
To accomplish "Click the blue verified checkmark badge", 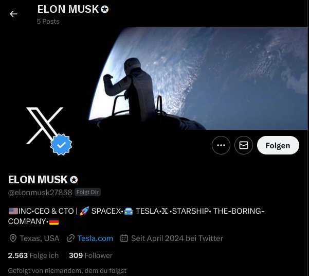I will (x=61, y=144).
